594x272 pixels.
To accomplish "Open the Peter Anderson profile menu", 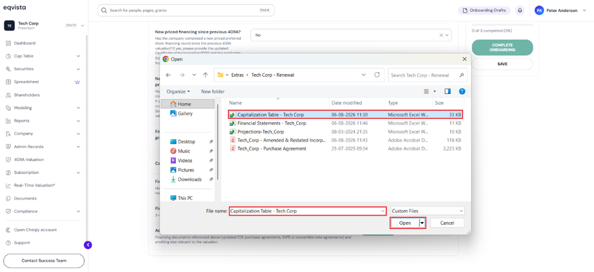I will (x=561, y=10).
